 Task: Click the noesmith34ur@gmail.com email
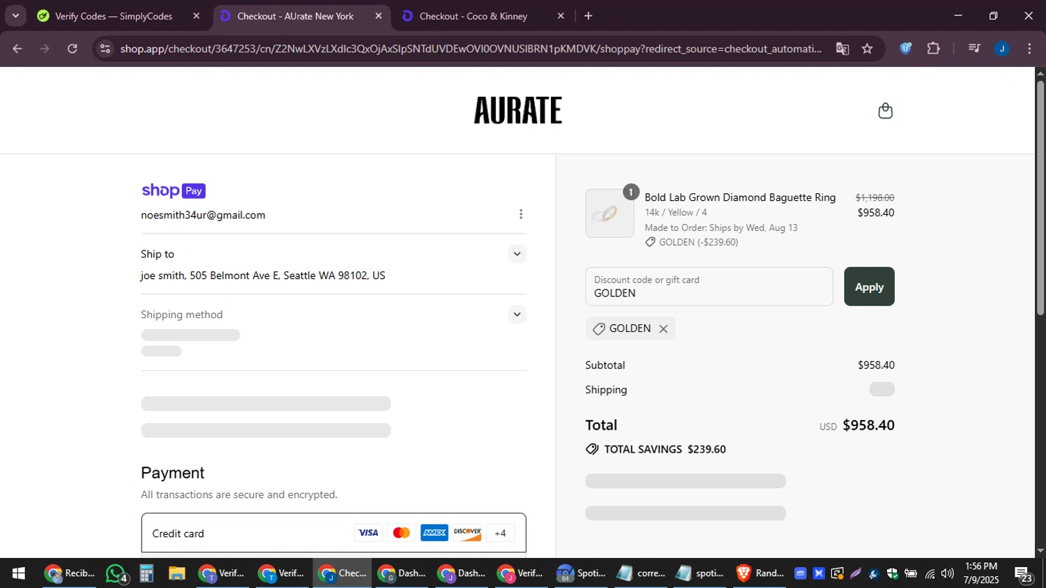203,215
